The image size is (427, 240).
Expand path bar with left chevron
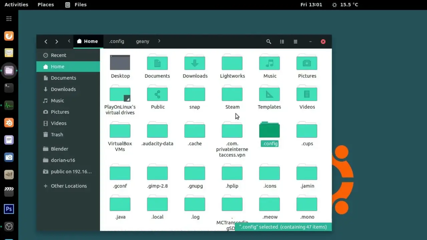pyautogui.click(x=69, y=41)
